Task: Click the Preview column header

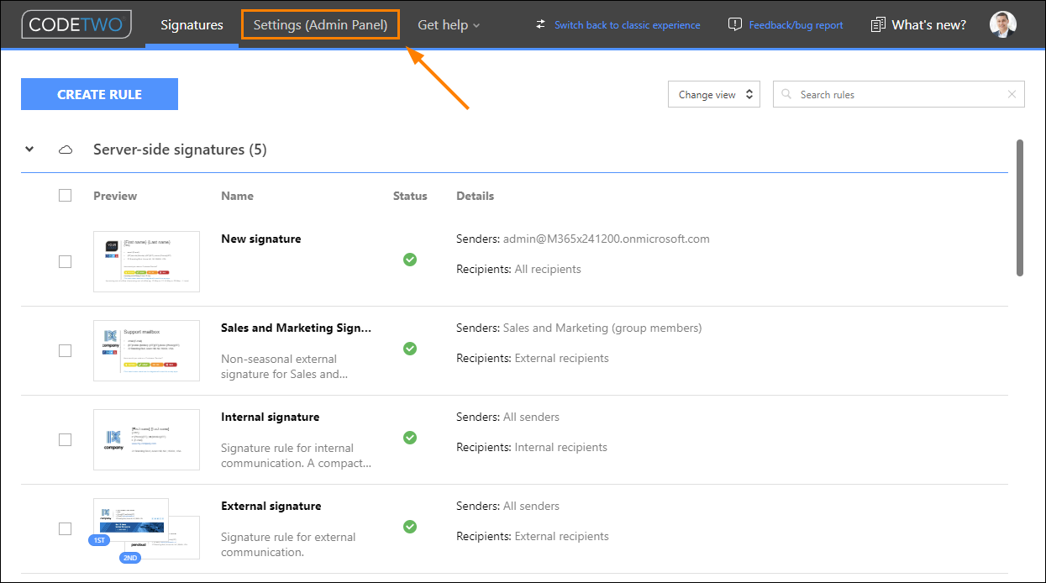Action: [115, 196]
